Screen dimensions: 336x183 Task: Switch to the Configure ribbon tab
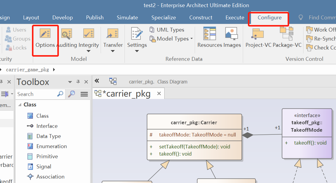point(270,18)
